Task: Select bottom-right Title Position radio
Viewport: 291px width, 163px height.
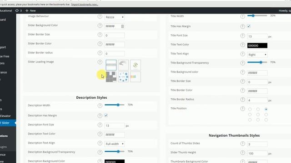Action: point(266,120)
